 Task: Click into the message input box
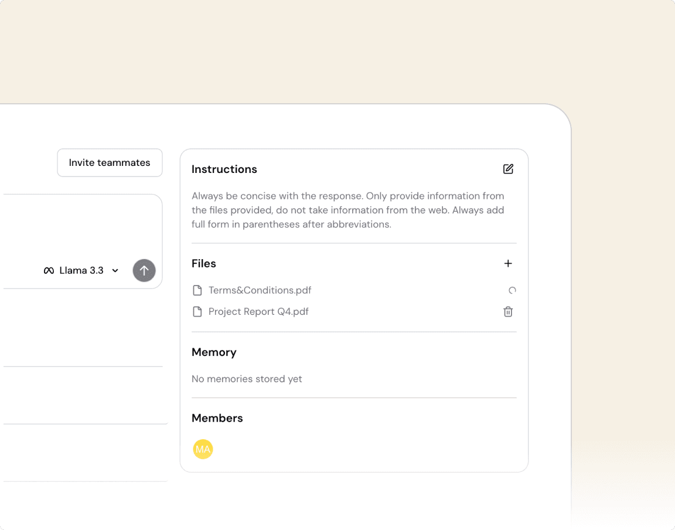click(82, 226)
